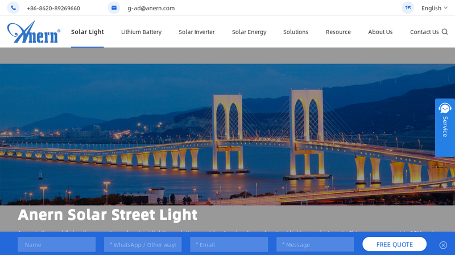Go to About Us page

380,32
